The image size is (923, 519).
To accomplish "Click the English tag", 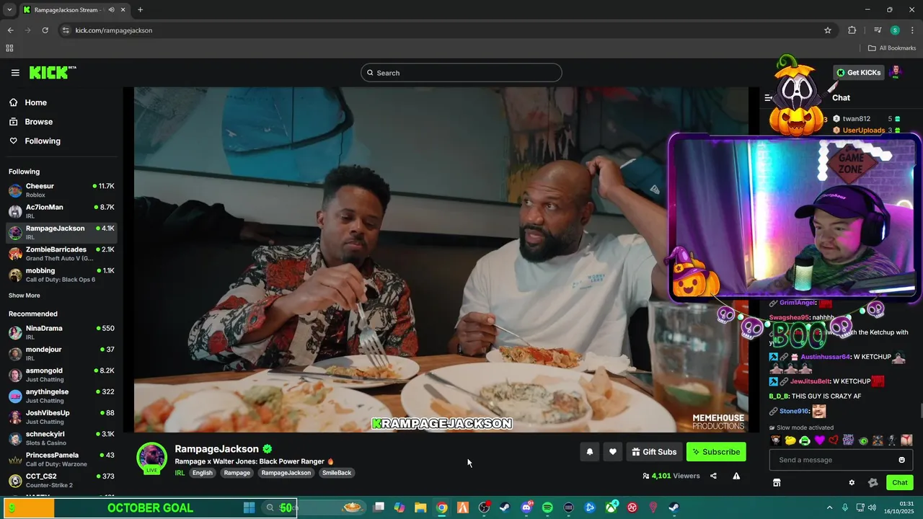I will (x=203, y=473).
